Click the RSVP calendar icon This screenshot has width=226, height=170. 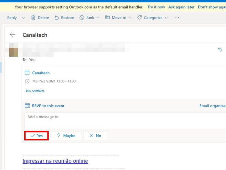click(27, 106)
